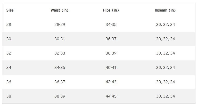This screenshot has width=197, height=107.
Task: Select size 32 in the Size column
Action: 9,53
